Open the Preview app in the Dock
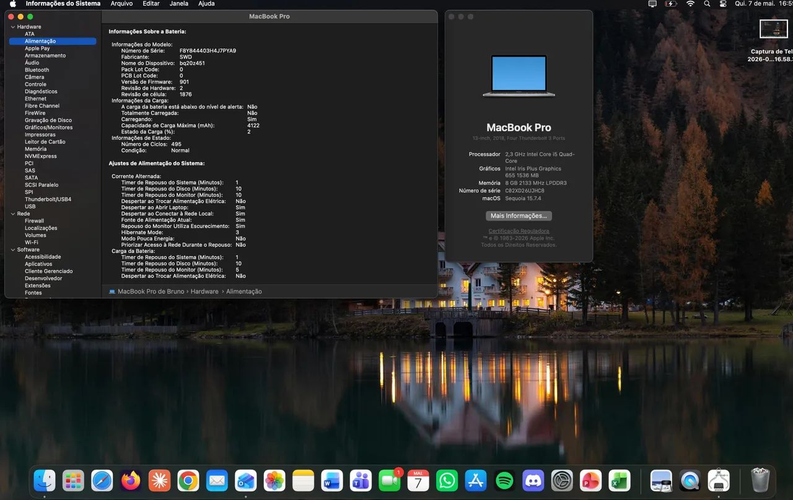Screen dimensions: 793x500 click(x=661, y=481)
